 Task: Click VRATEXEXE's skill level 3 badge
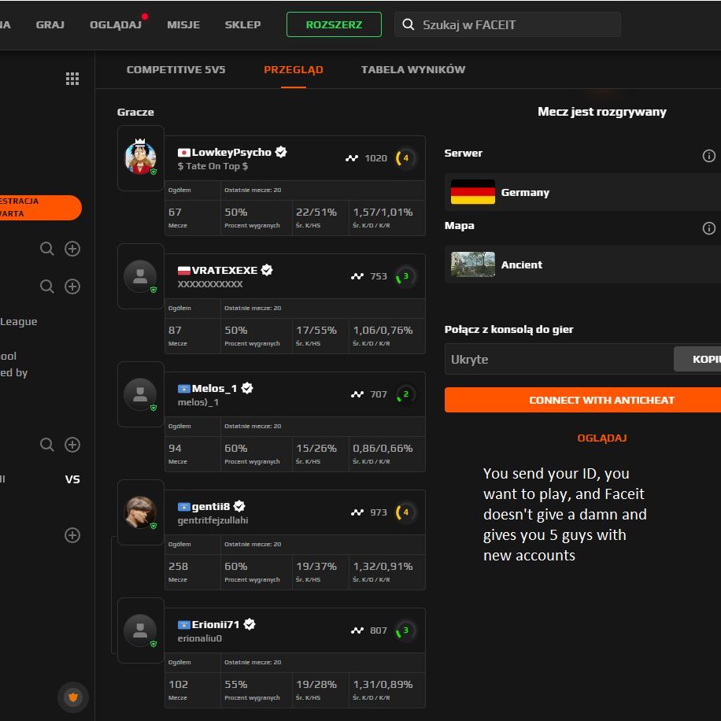click(405, 276)
